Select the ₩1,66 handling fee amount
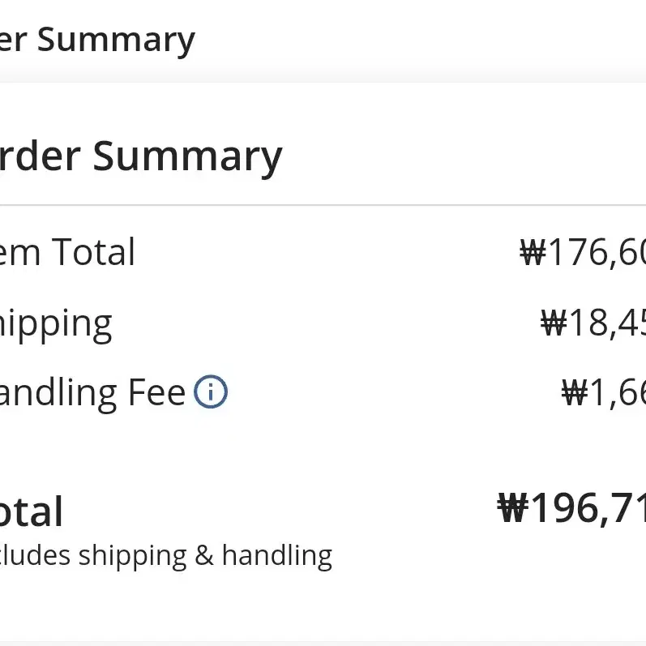This screenshot has height=646, width=646. (604, 393)
